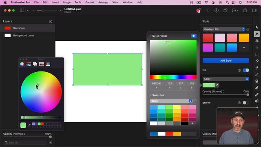Image resolution: width=261 pixels, height=147 pixels.
Task: Click the side-by-side compare toolbar icon
Action: coord(208,11)
